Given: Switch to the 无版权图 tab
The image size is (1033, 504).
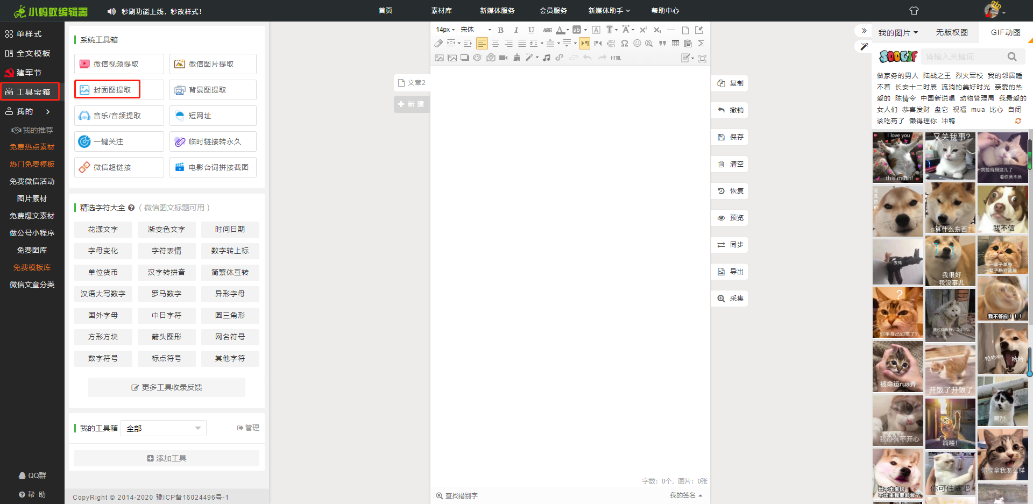Looking at the screenshot, I should 951,32.
